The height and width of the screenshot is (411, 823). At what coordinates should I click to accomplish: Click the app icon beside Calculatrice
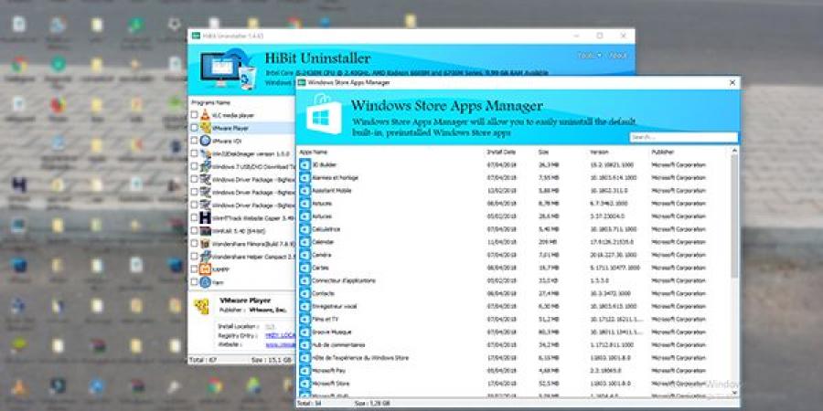[305, 229]
